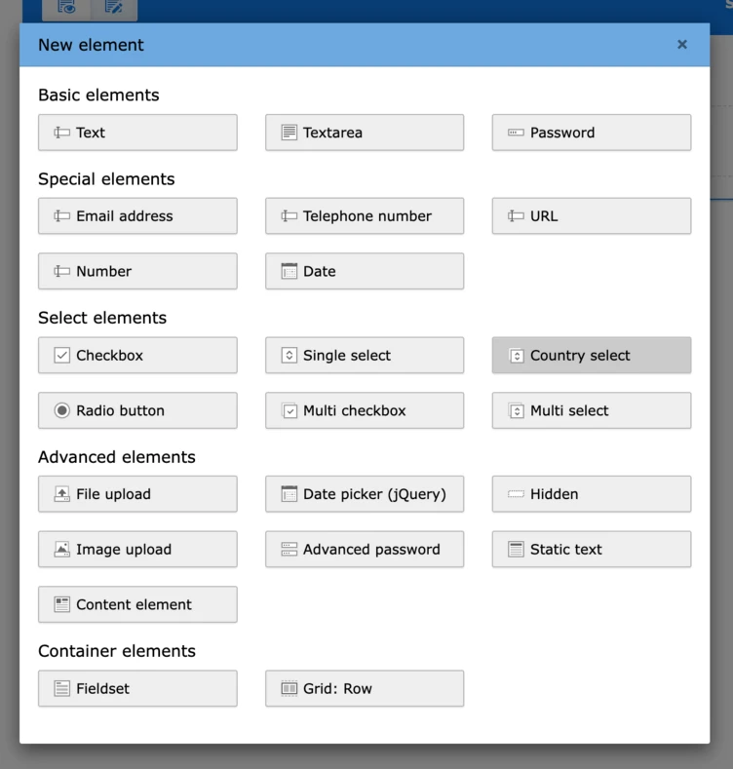Add a URL field element

(x=592, y=215)
